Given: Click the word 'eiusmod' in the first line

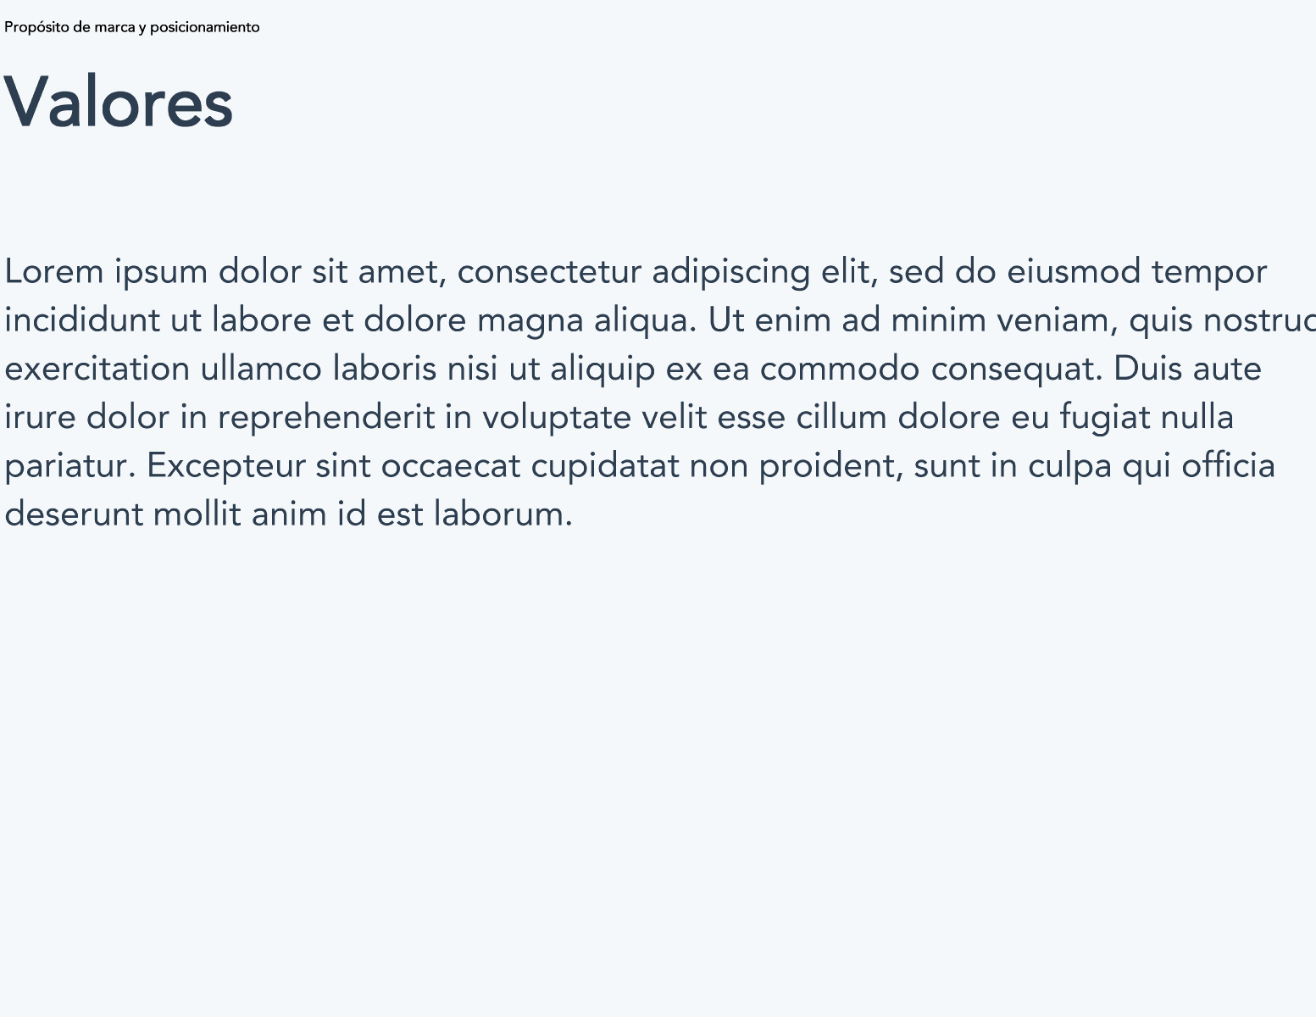Looking at the screenshot, I should [x=1074, y=272].
